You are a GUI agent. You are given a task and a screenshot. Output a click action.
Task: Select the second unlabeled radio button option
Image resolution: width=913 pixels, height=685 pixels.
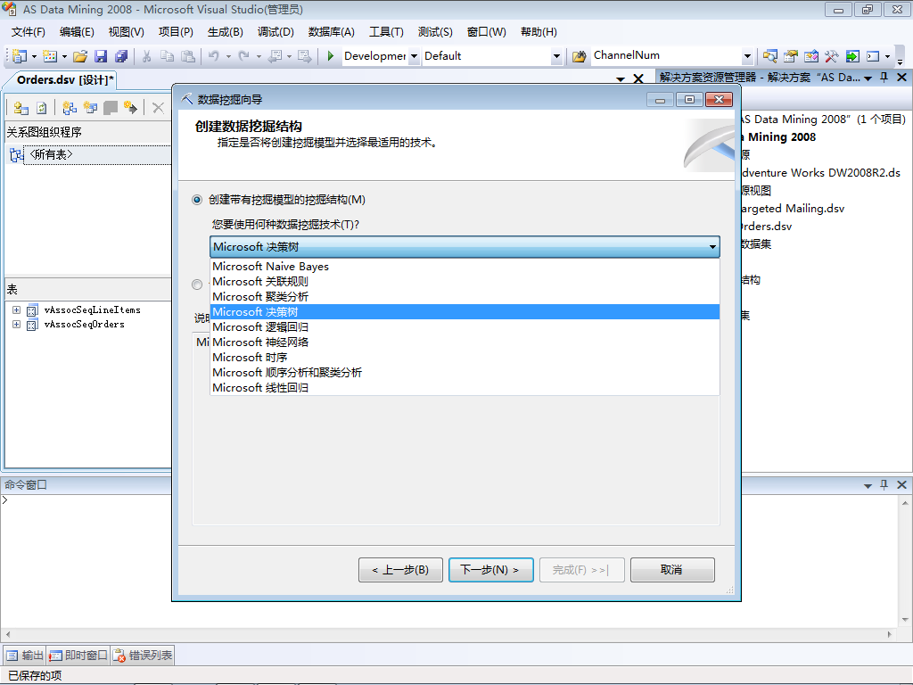[197, 285]
